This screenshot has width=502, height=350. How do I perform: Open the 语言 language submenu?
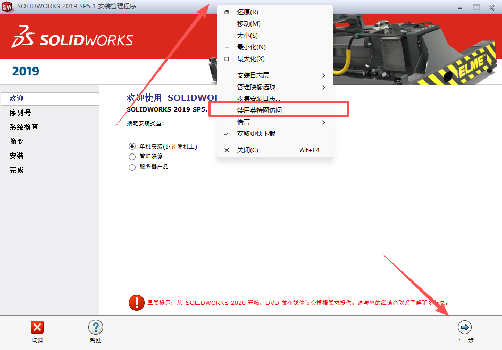coord(245,122)
